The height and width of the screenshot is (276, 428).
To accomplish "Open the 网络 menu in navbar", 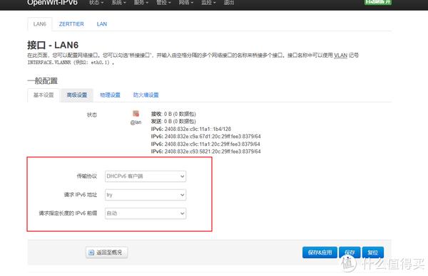I will pos(186,3).
